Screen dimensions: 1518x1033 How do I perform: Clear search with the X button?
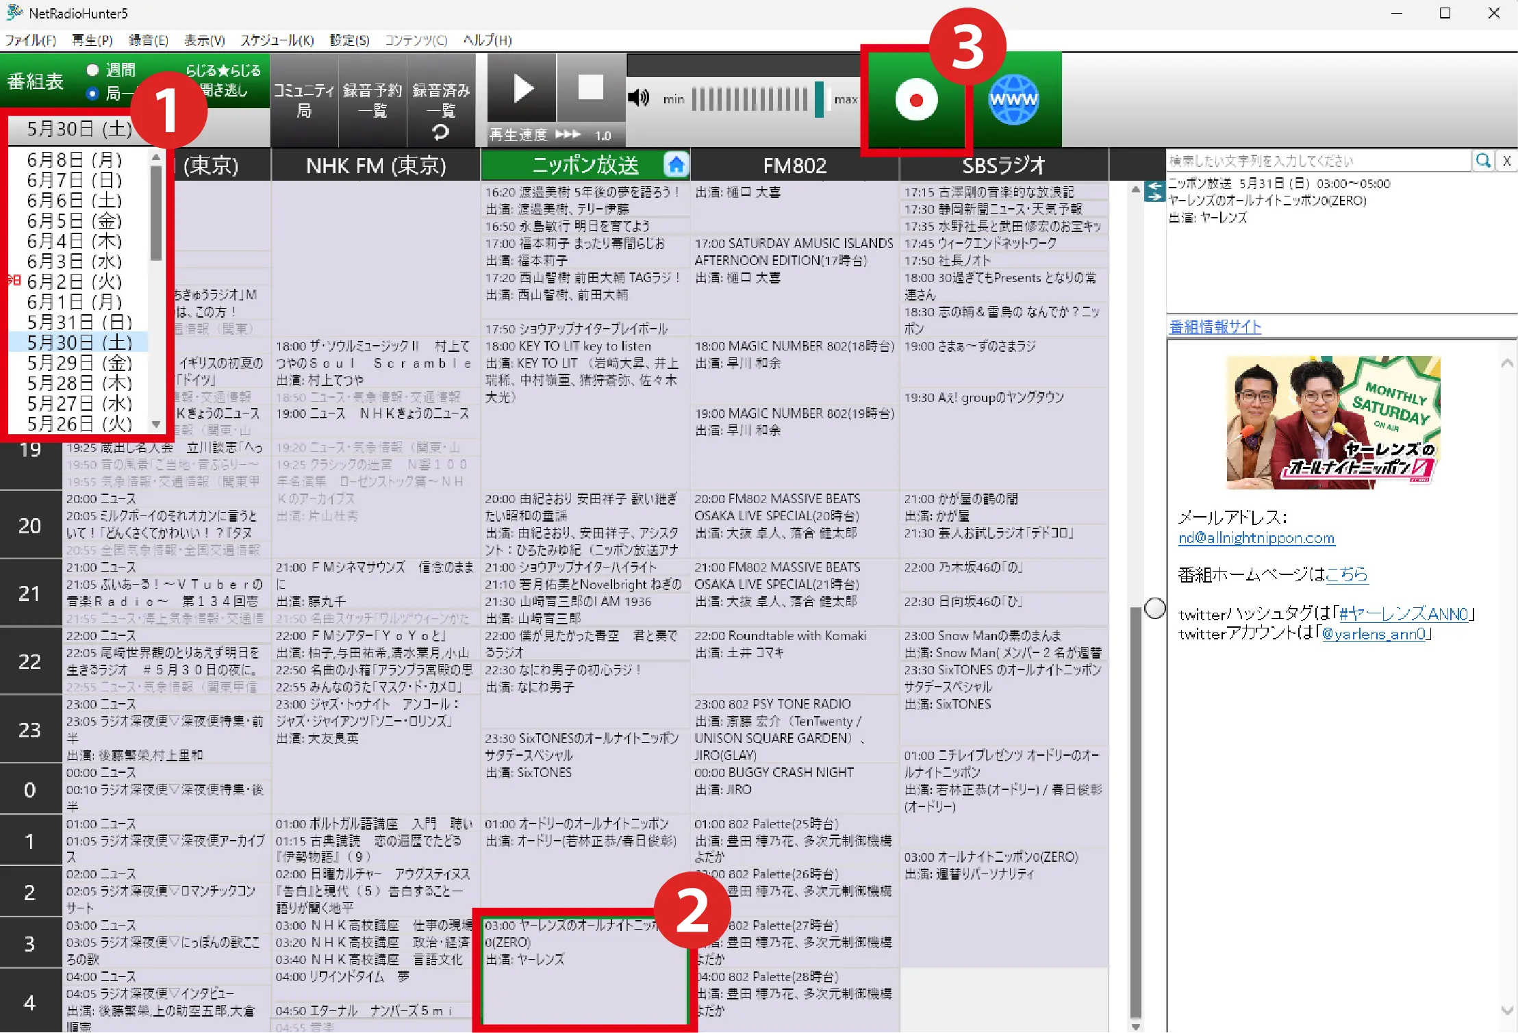(x=1506, y=160)
